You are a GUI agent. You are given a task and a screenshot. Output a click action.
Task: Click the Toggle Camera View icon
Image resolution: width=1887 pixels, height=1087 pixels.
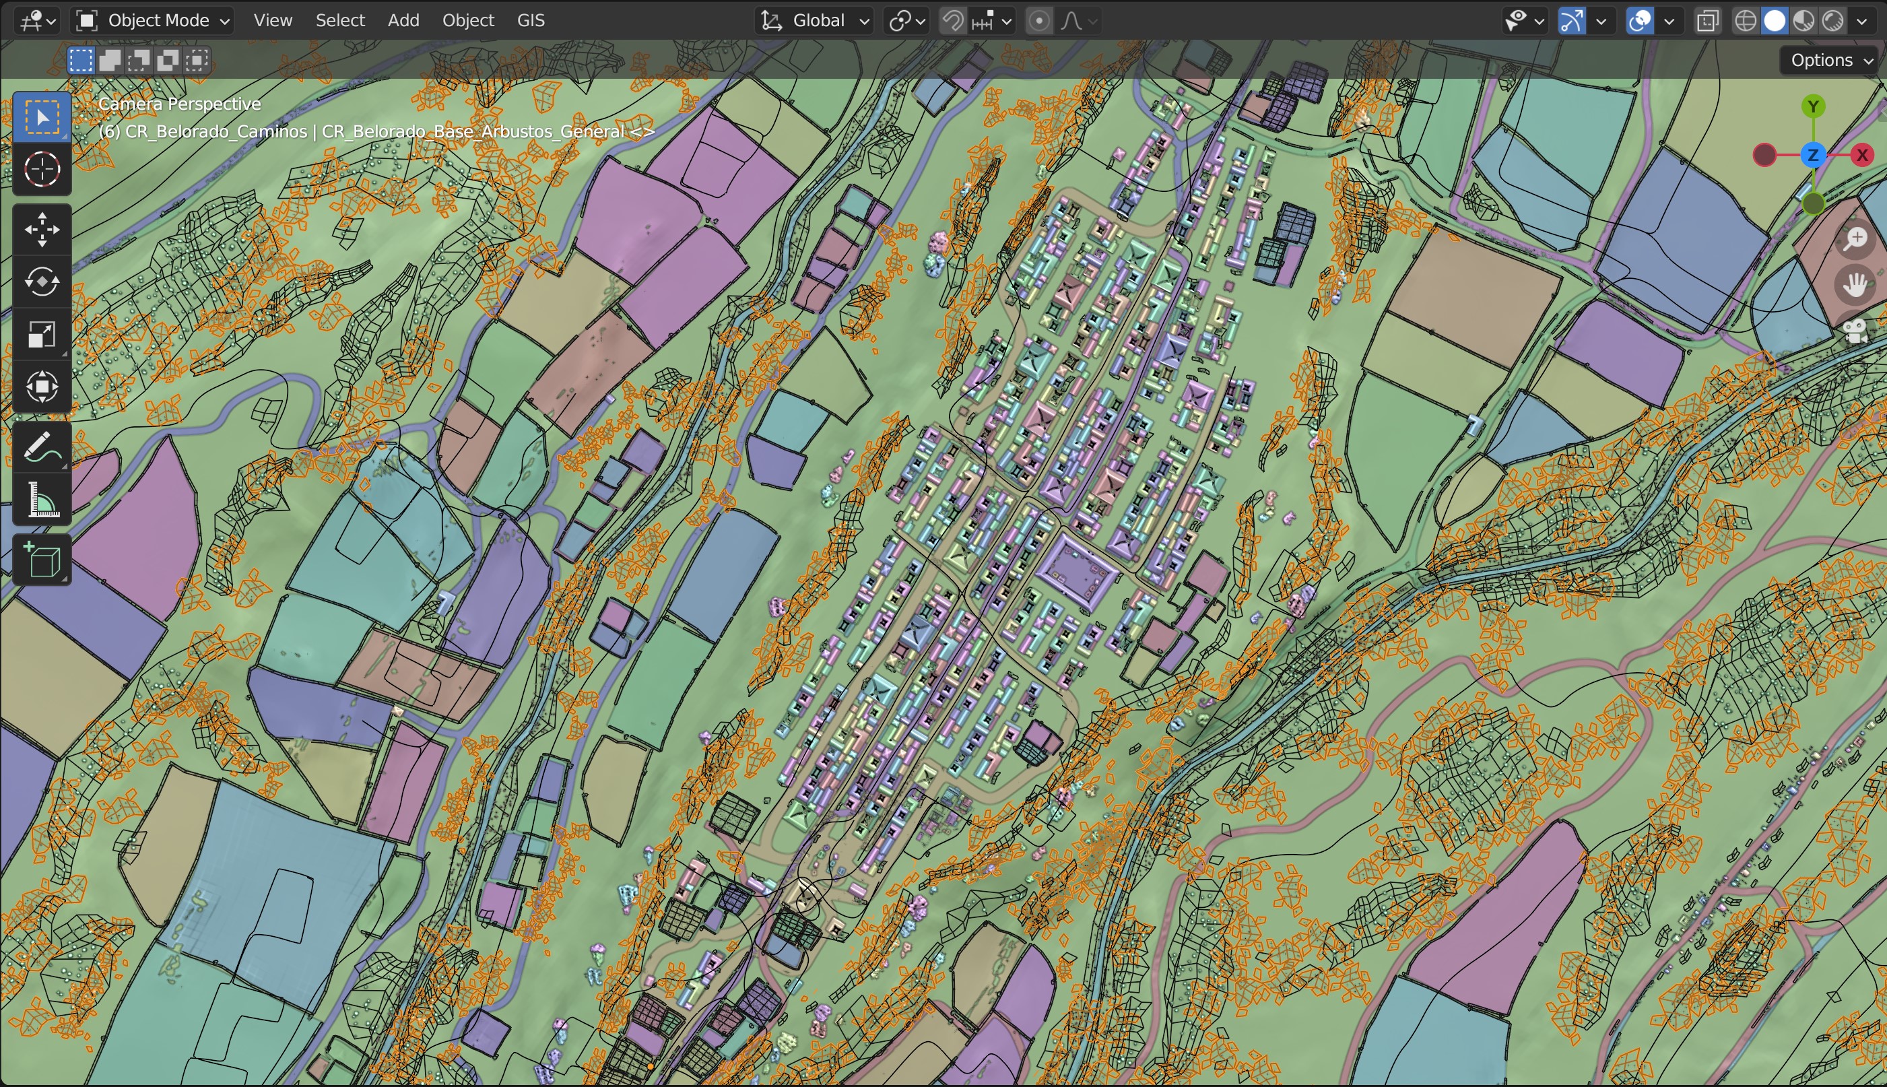[x=1855, y=331]
